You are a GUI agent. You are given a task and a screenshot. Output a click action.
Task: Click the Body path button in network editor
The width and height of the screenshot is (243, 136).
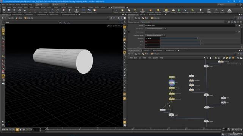[145, 54]
